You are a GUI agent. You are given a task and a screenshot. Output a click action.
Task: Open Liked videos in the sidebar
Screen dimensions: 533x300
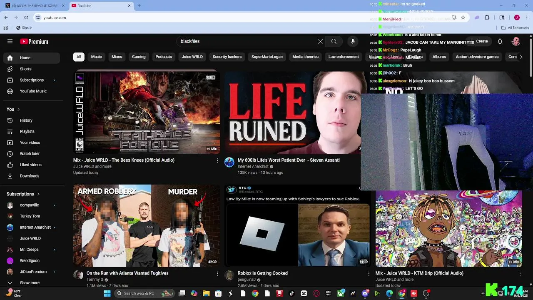click(32, 165)
